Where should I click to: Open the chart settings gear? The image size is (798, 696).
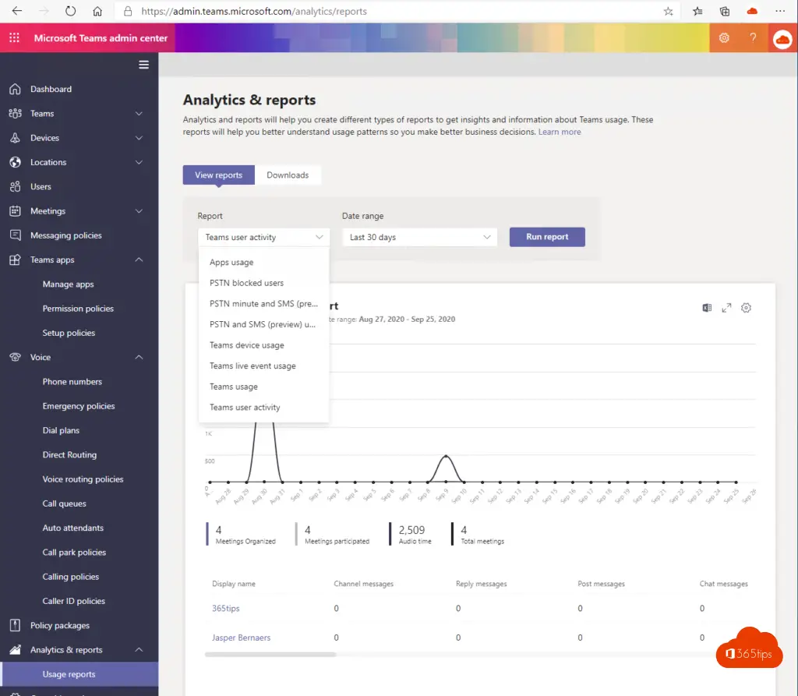click(x=746, y=308)
